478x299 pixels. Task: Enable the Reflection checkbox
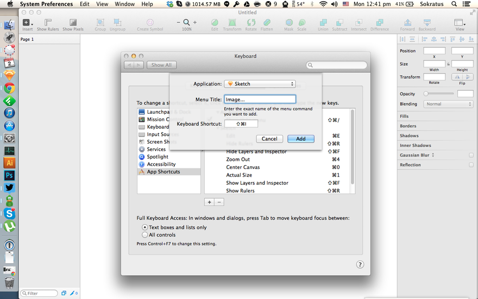tap(471, 165)
